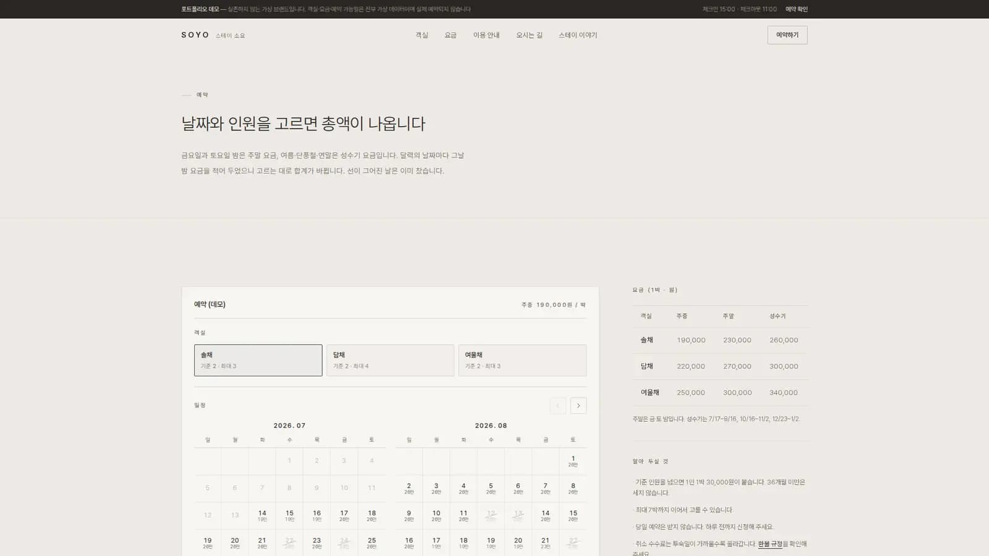Click the 2026. 07 month heading
This screenshot has width=989, height=556.
pos(289,426)
